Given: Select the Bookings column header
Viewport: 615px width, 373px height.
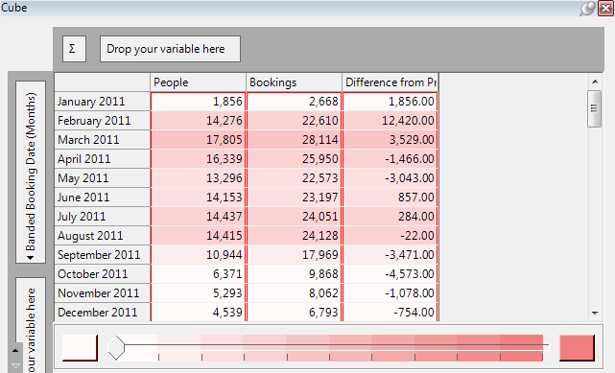Looking at the screenshot, I should pos(295,82).
